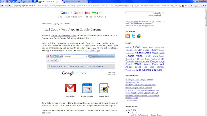Open the Greasemonkey label
The width and height of the screenshot is (207, 116).
pyautogui.click(x=142, y=61)
